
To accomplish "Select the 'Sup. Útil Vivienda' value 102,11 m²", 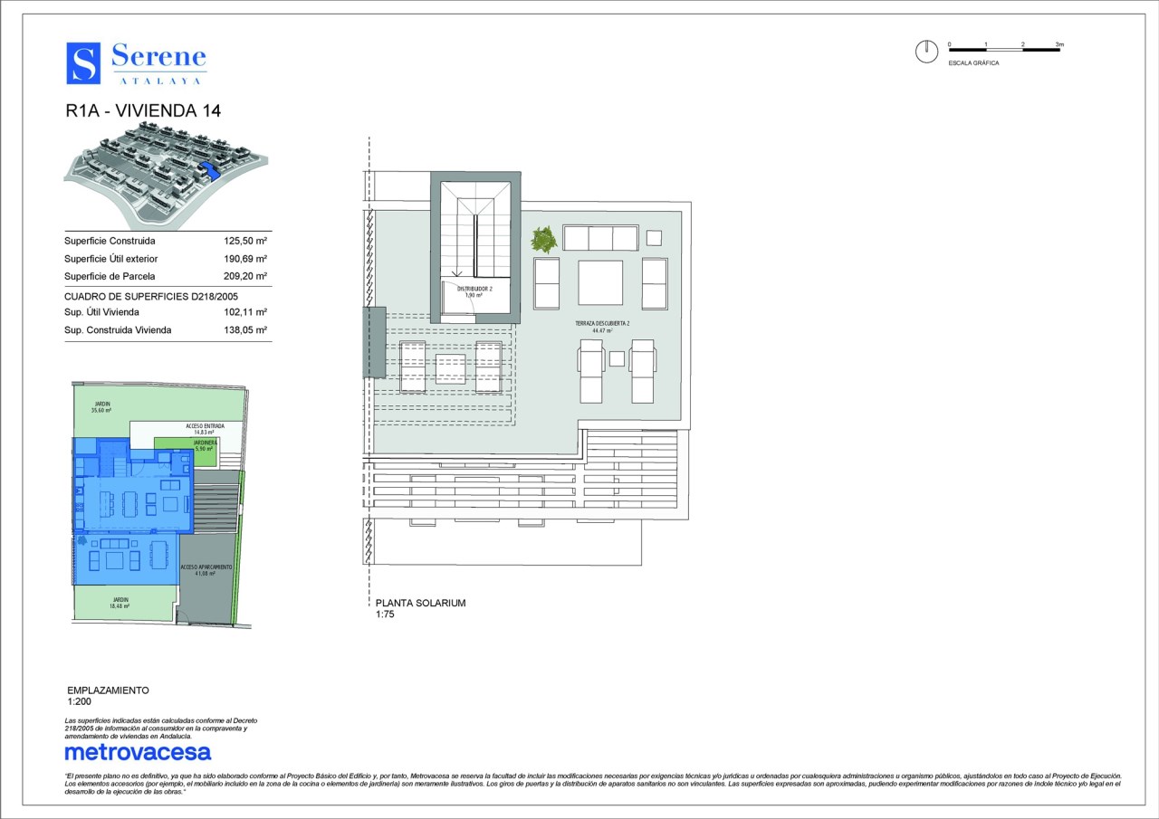I will (x=245, y=312).
